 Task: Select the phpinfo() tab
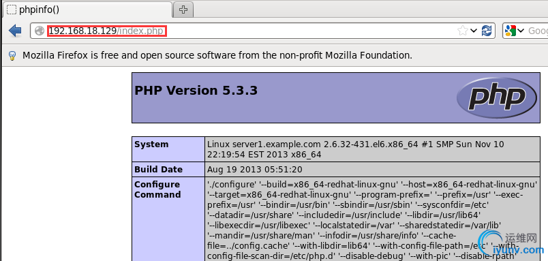[x=87, y=10]
